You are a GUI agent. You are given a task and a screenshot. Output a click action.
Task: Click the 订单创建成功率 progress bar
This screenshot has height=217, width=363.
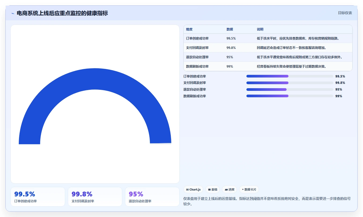(290, 76)
